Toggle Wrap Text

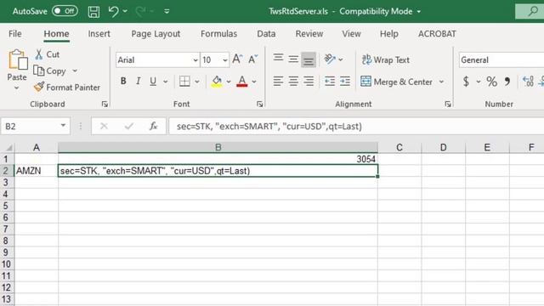385,59
